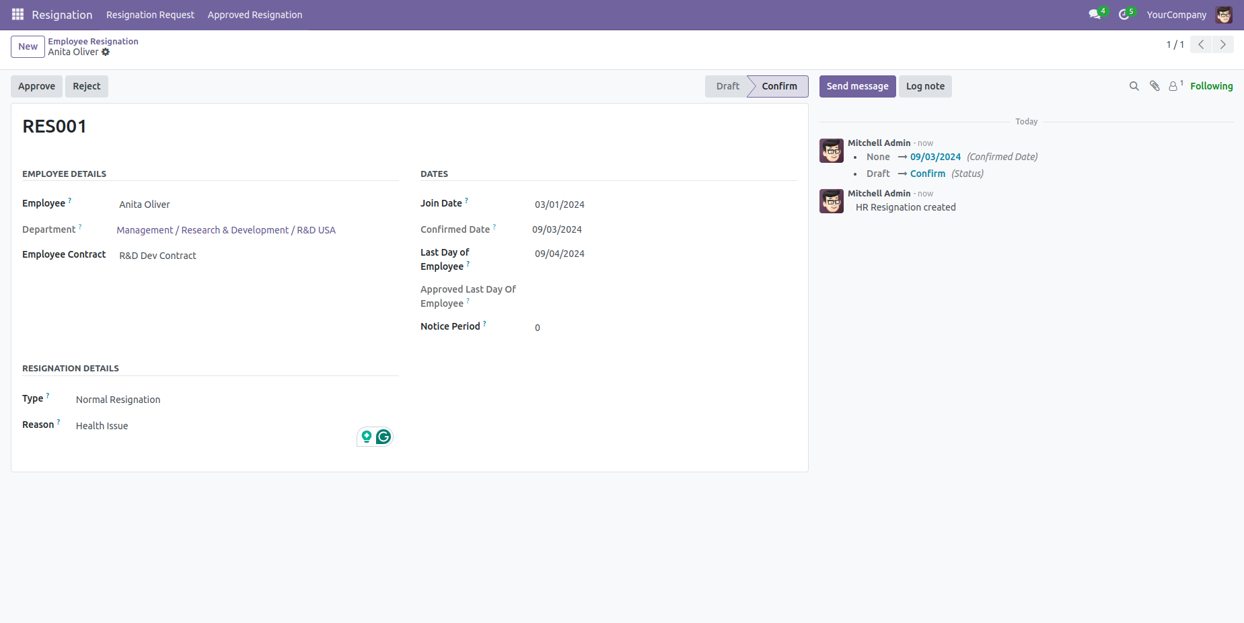Open the apps grid menu icon

17,14
